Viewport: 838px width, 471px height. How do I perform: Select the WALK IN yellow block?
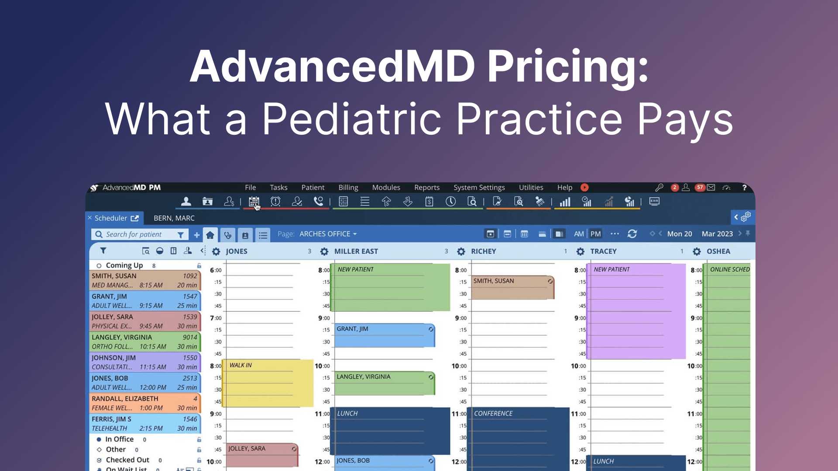click(x=268, y=383)
